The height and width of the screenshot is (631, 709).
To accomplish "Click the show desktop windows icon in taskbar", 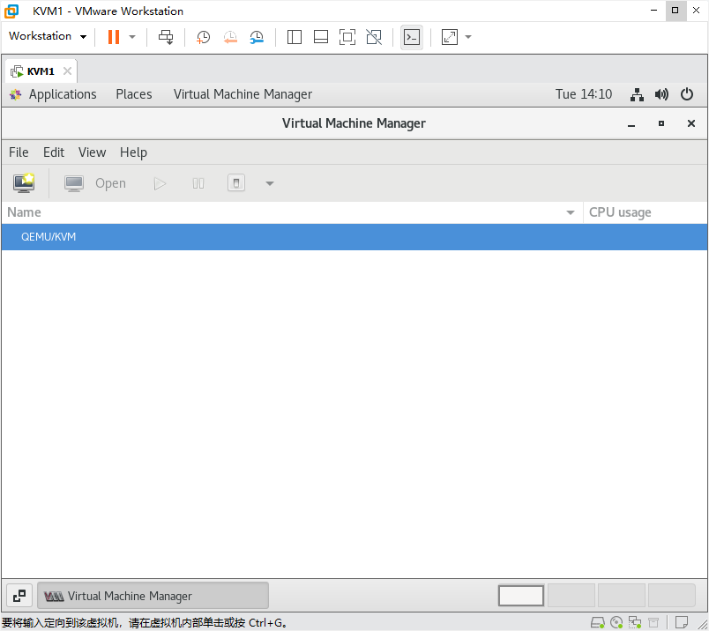I will click(x=19, y=596).
